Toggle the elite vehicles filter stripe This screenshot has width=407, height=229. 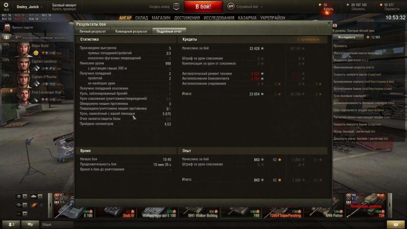[34, 205]
